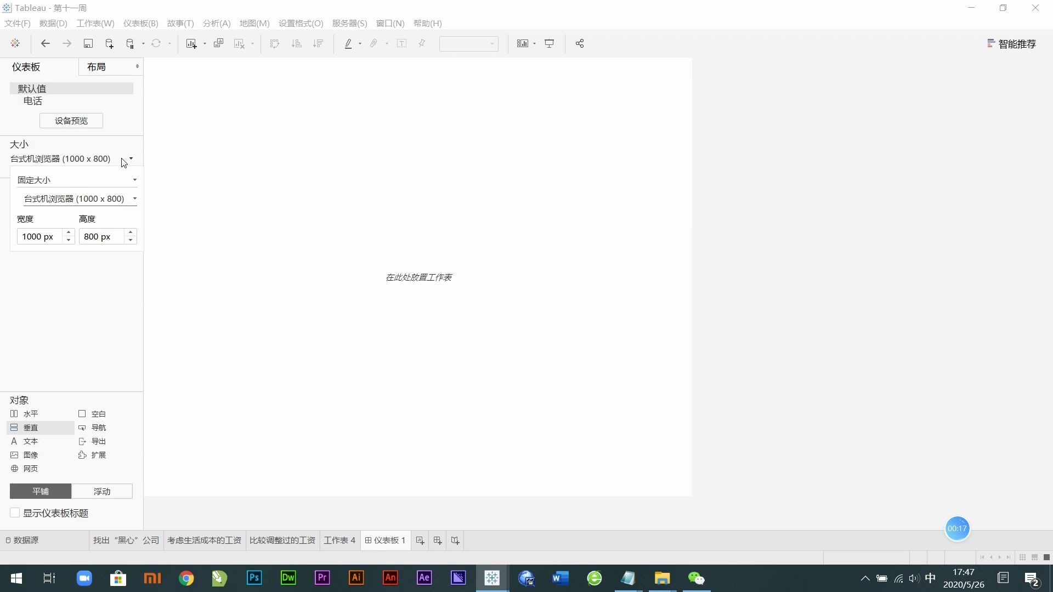Screen dimensions: 1053x592
Task: Click the presentation mode icon
Action: [x=549, y=44]
